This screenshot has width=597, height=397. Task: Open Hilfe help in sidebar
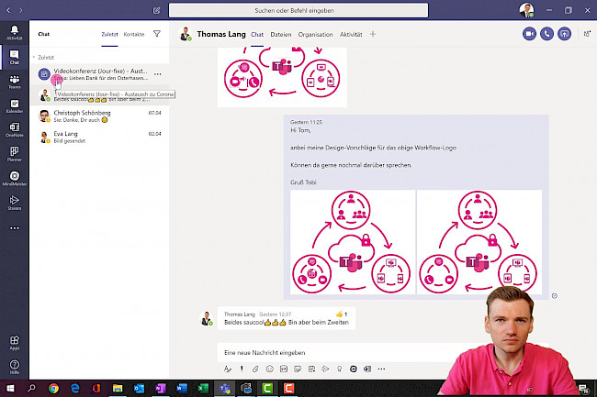click(15, 367)
